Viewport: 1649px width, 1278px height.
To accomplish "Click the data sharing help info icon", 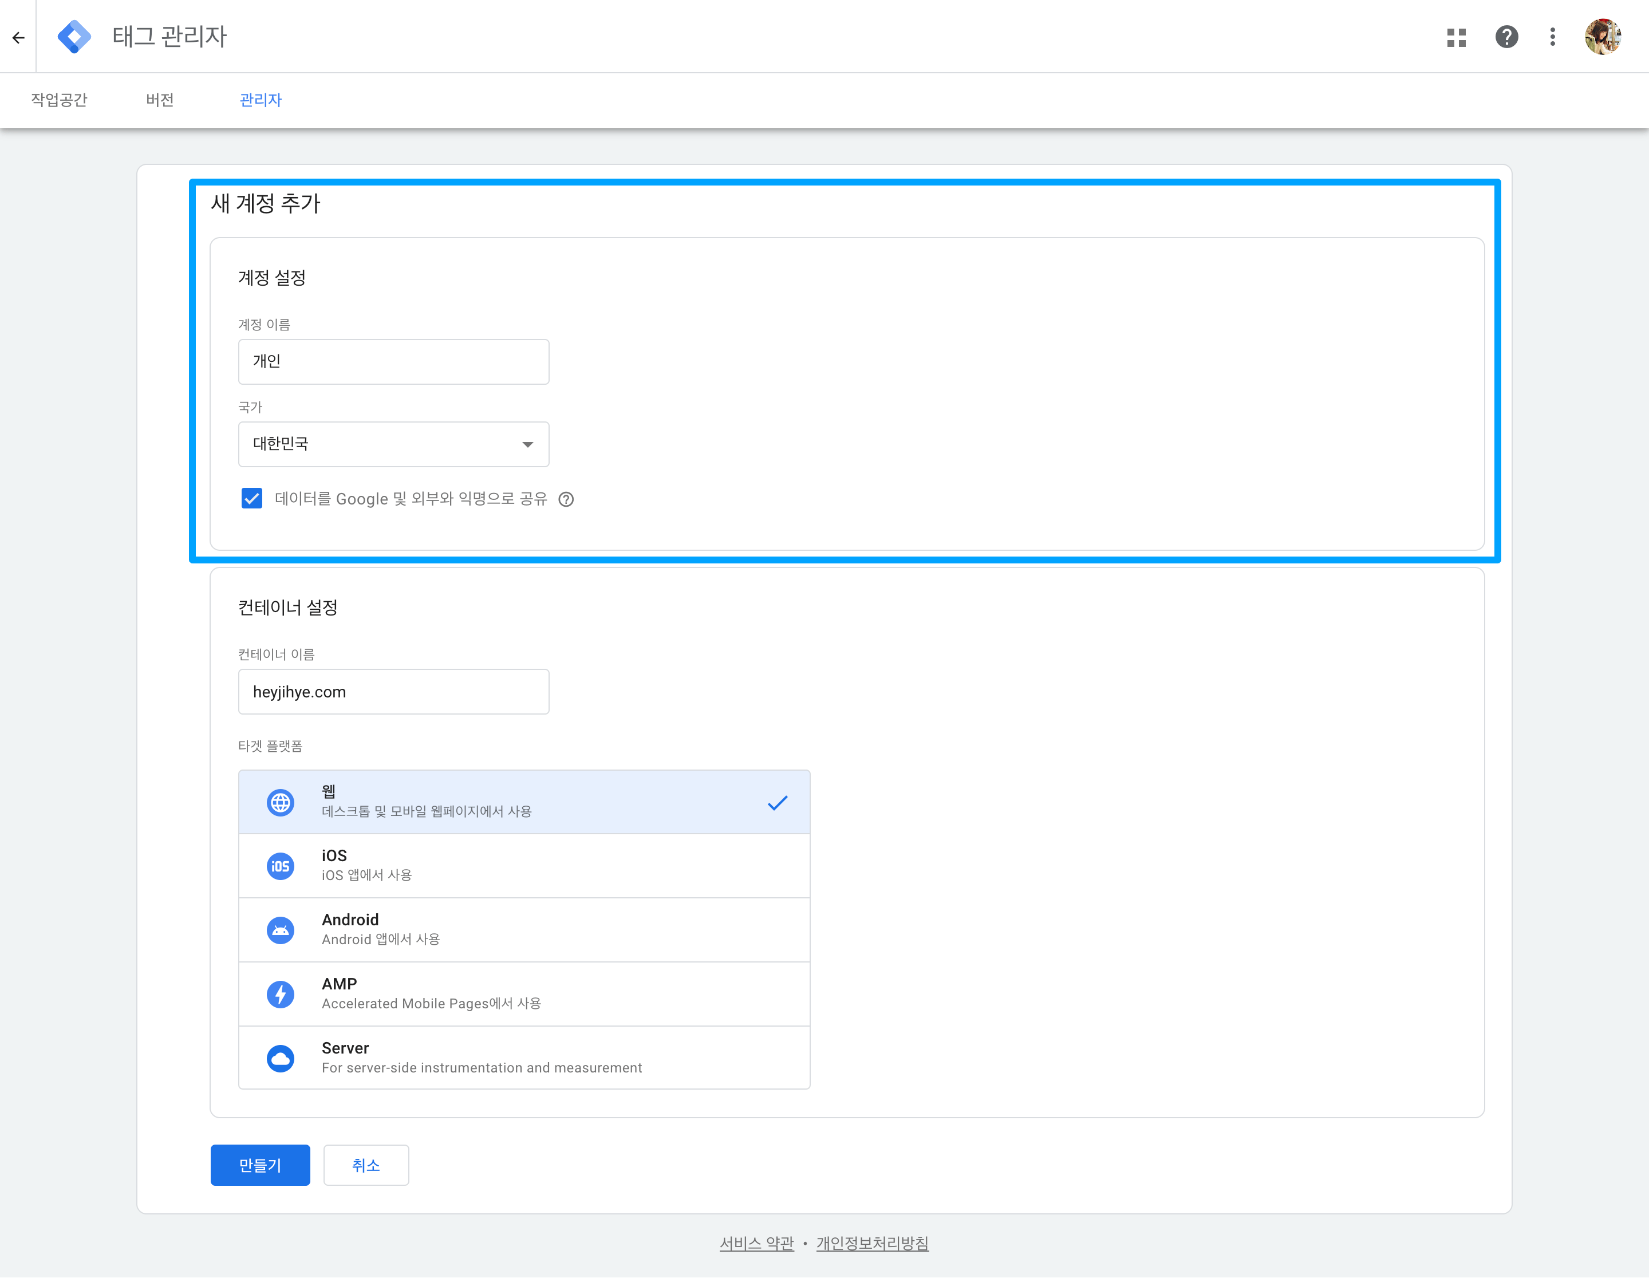I will coord(566,499).
